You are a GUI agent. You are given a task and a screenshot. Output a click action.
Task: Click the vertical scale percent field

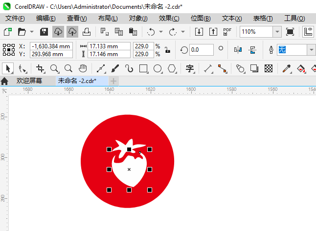tap(143, 54)
